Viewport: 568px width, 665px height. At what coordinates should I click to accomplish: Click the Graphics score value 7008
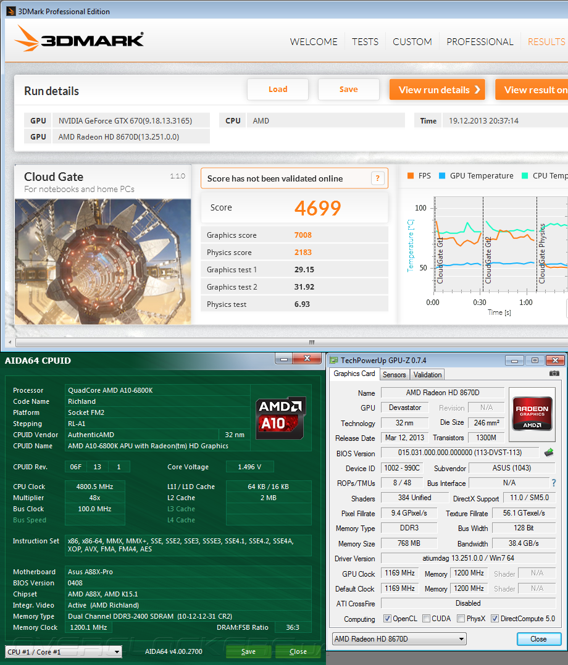(303, 235)
